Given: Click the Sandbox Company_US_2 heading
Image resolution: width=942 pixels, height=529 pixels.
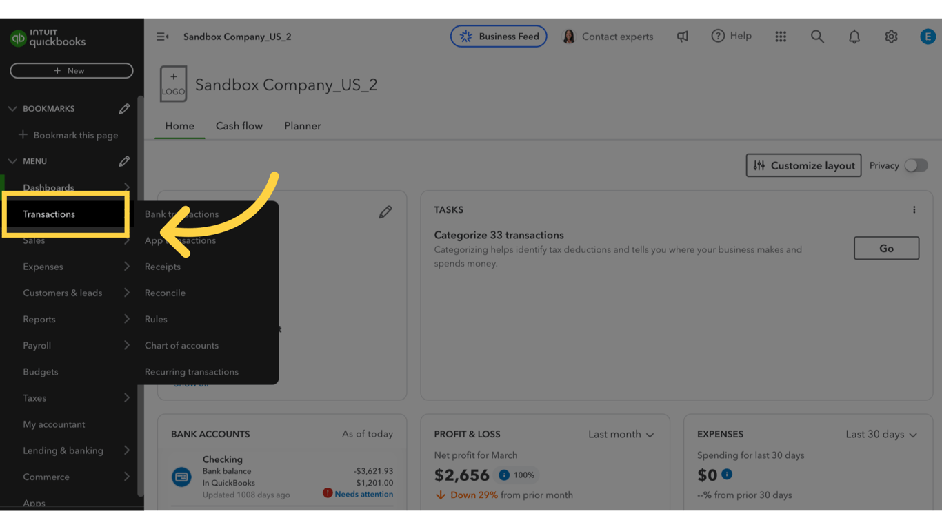Looking at the screenshot, I should (x=286, y=85).
